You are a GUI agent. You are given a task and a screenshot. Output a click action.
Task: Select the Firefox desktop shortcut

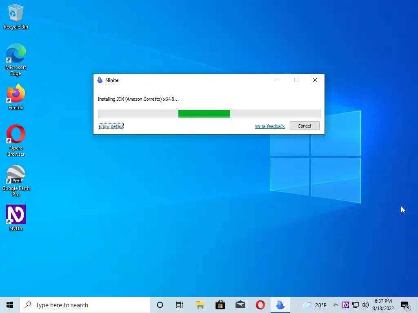tap(16, 97)
